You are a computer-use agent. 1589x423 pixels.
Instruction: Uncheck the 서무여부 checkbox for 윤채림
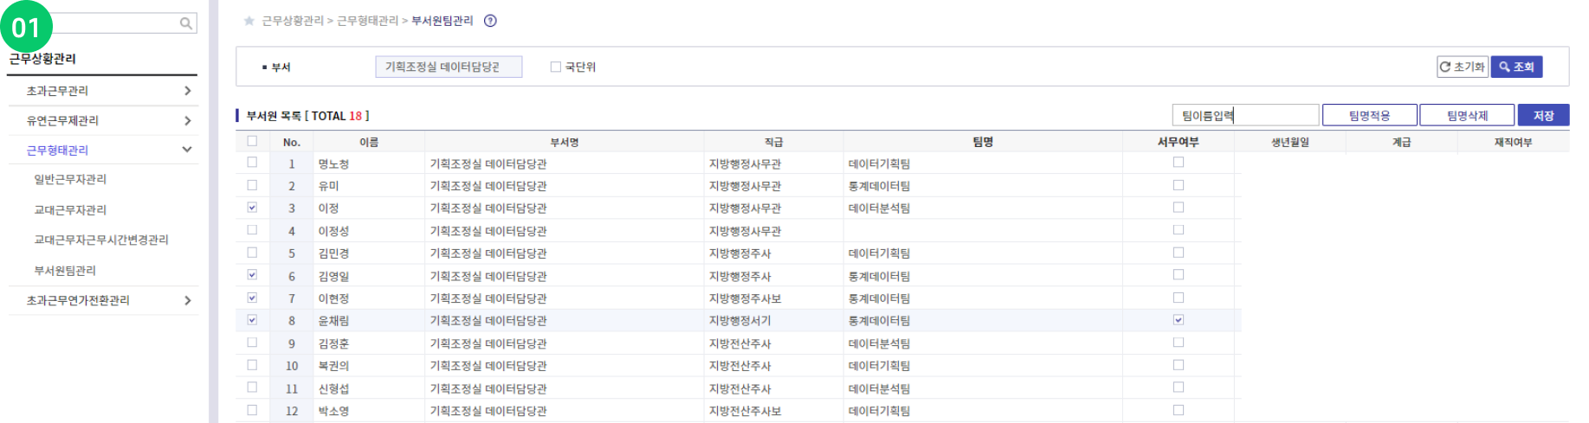pyautogui.click(x=1178, y=320)
